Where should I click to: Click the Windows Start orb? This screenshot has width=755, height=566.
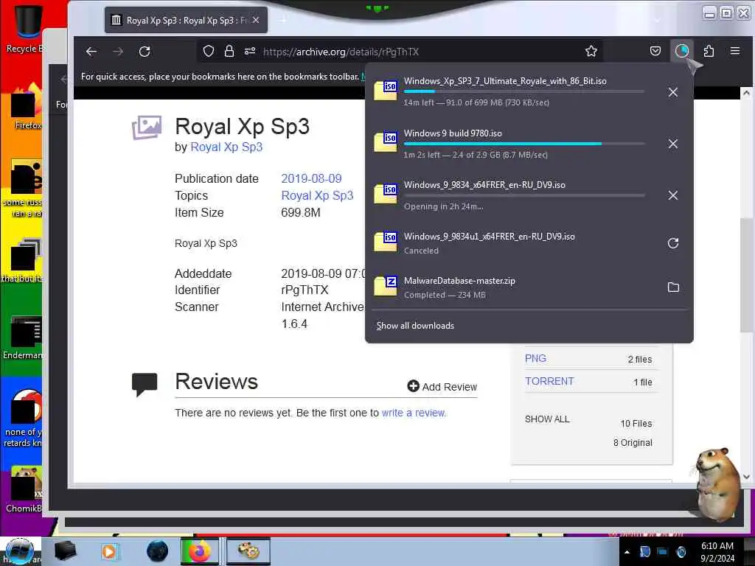point(19,551)
